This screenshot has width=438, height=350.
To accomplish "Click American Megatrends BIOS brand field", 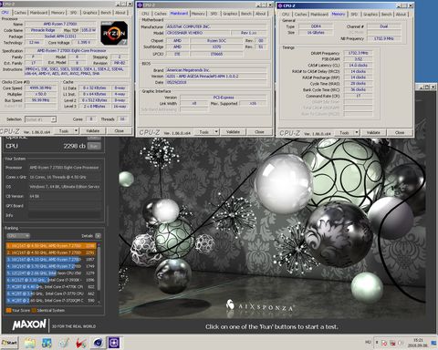I will click(216, 70).
